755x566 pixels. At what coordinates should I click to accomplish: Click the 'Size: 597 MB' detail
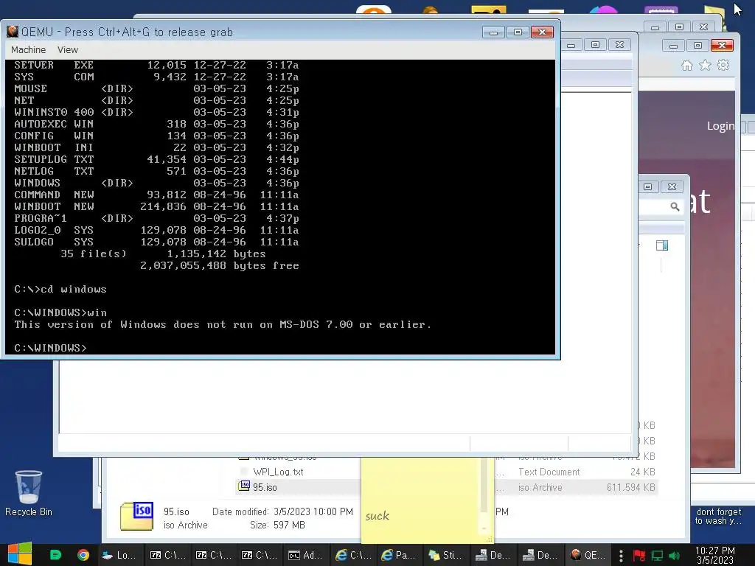click(x=277, y=525)
